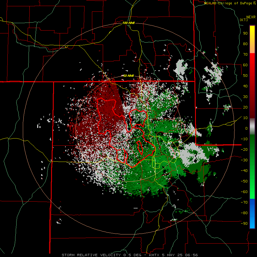This screenshot has height=257, width=257.
Task: Click the 0 value on velocity scale
Action: pyautogui.click(x=246, y=128)
